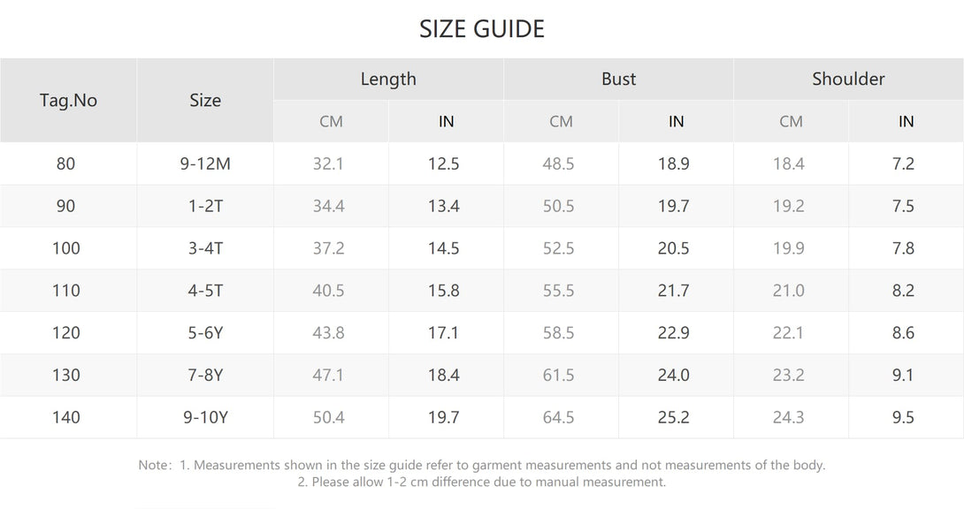This screenshot has width=964, height=509.
Task: Select length value 17.1 inches
Action: pos(443,333)
